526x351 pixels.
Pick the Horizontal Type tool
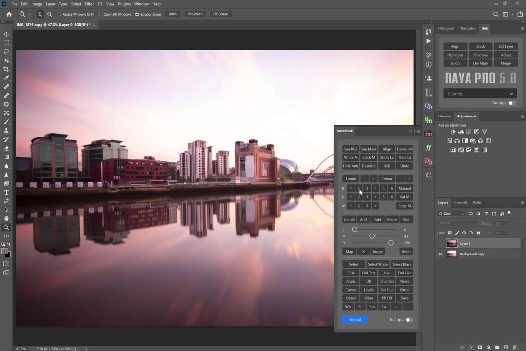6,192
